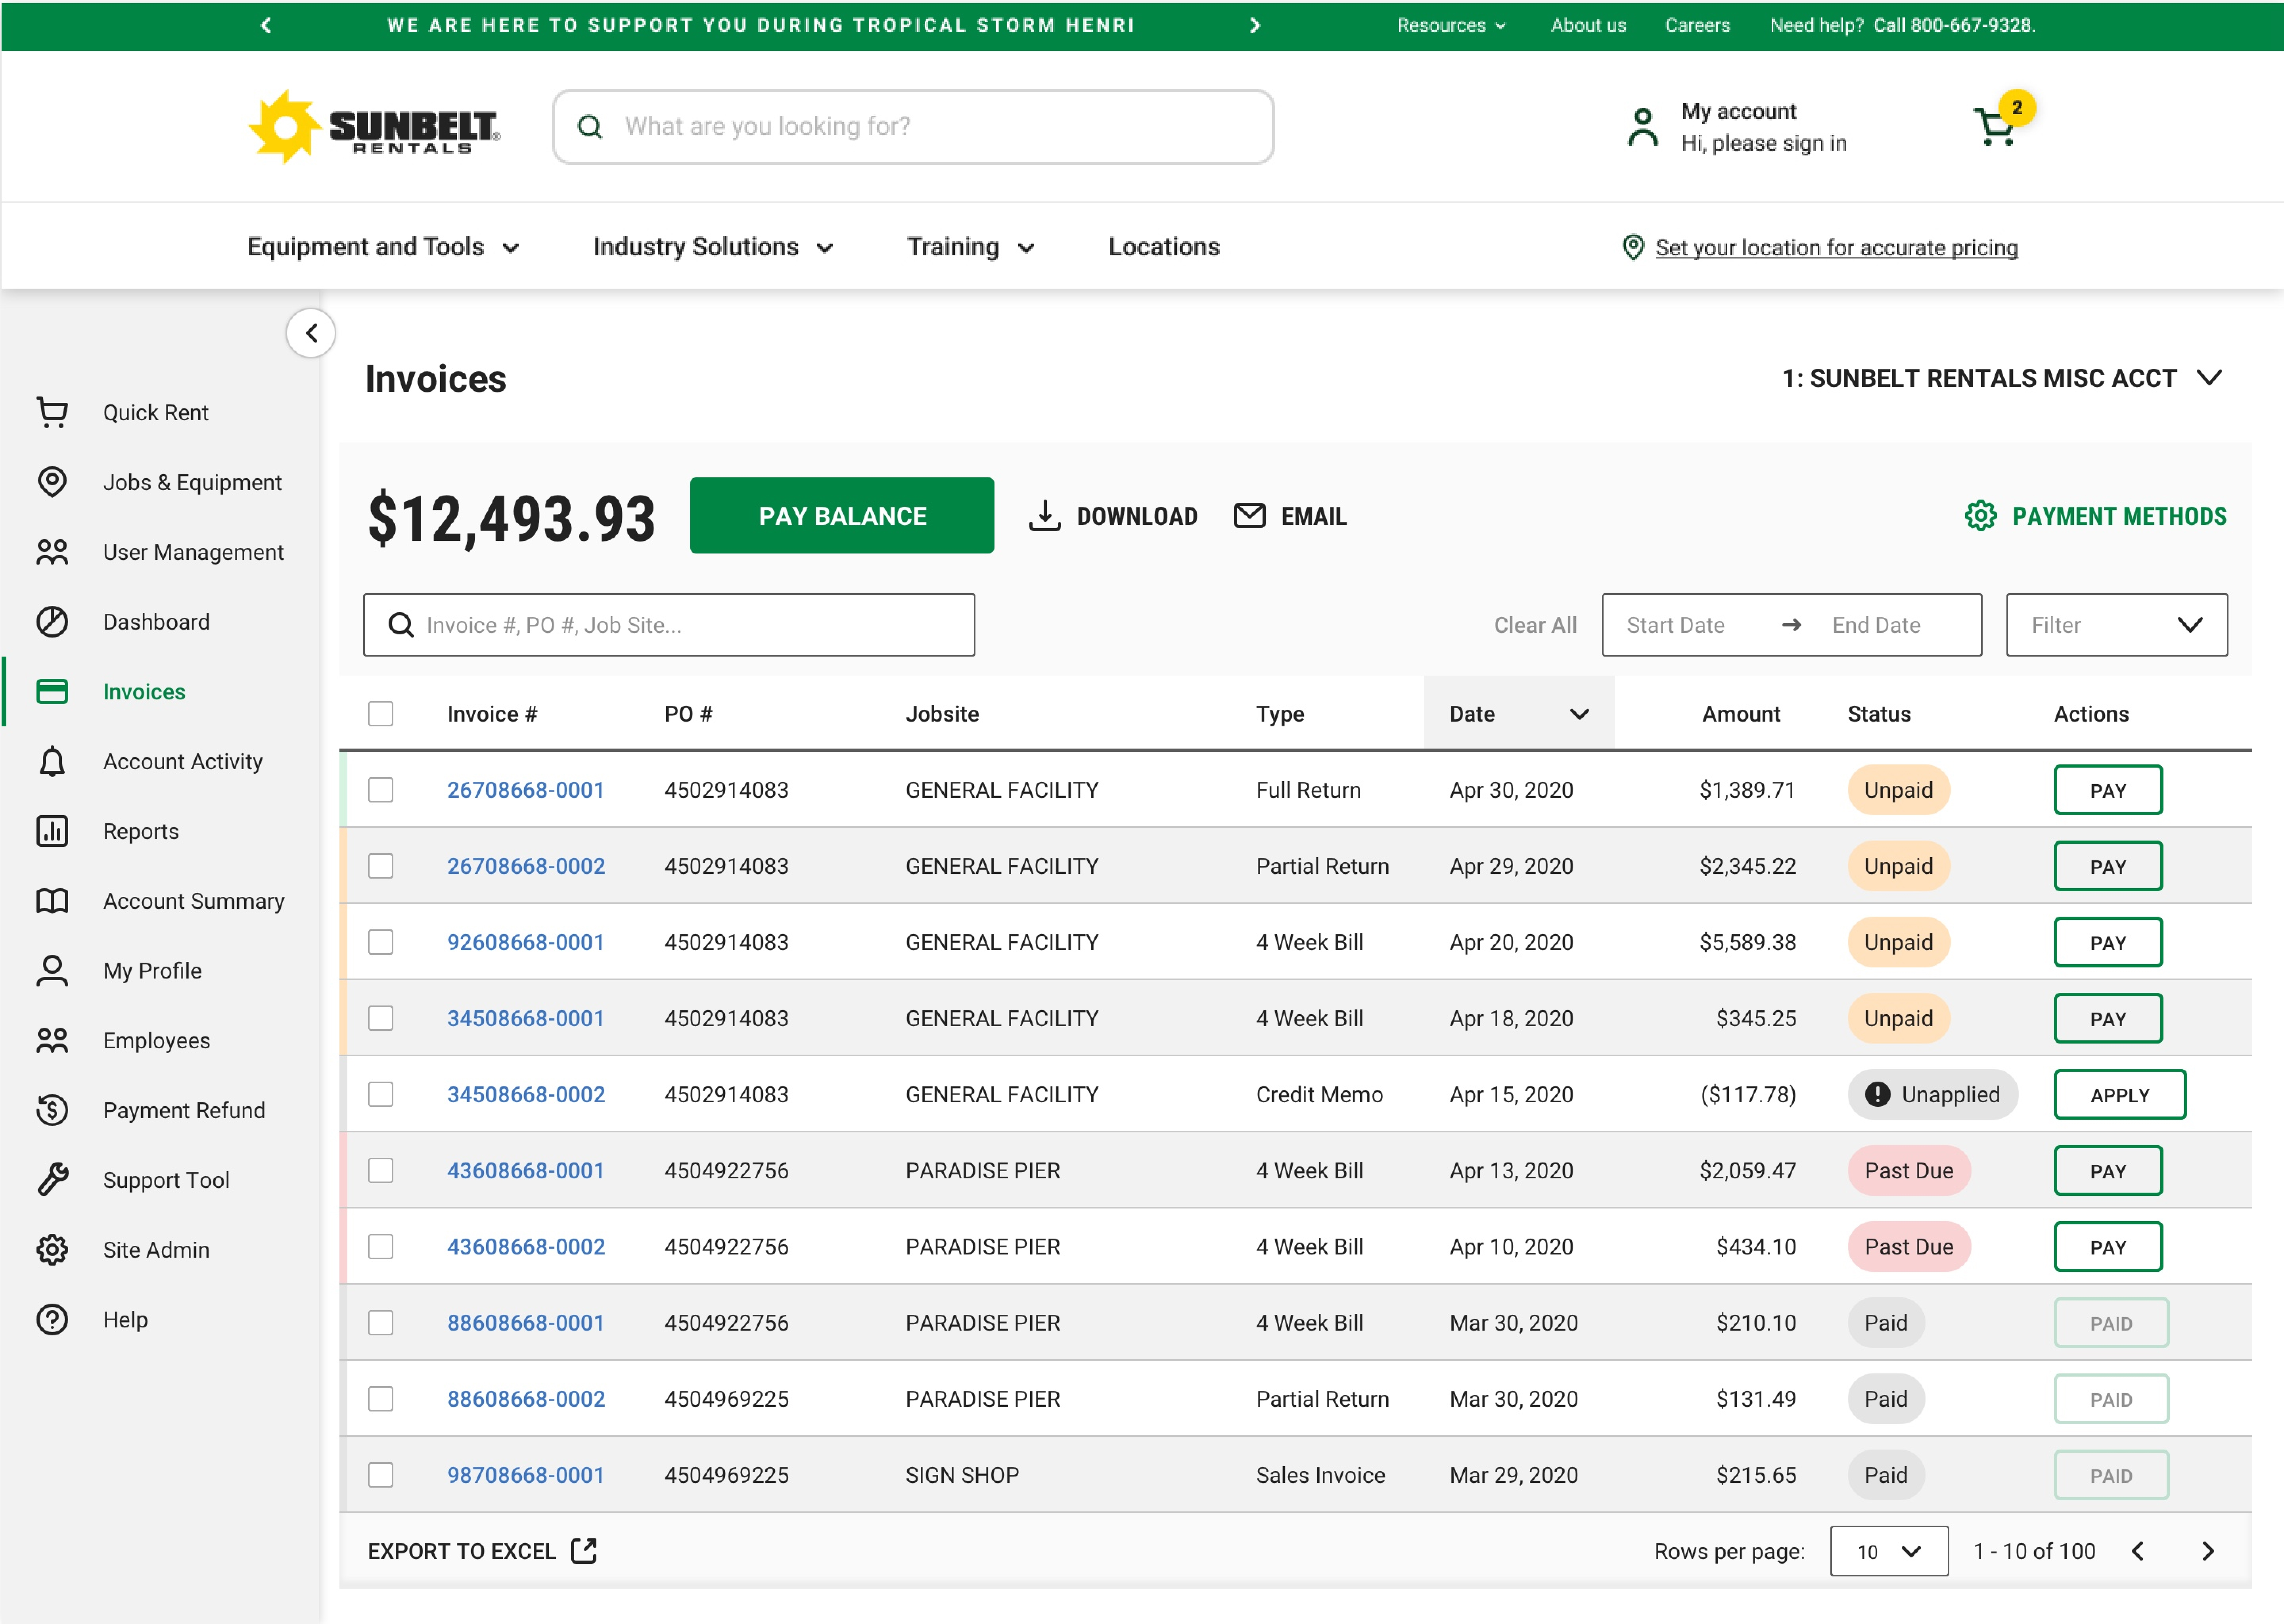
Task: Click the location pin icon near pricing link
Action: (1633, 247)
